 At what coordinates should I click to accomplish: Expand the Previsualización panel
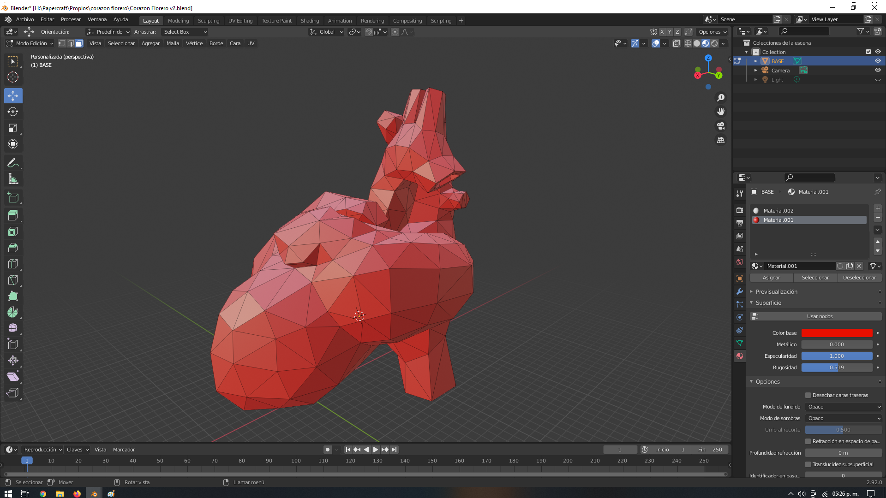click(776, 291)
